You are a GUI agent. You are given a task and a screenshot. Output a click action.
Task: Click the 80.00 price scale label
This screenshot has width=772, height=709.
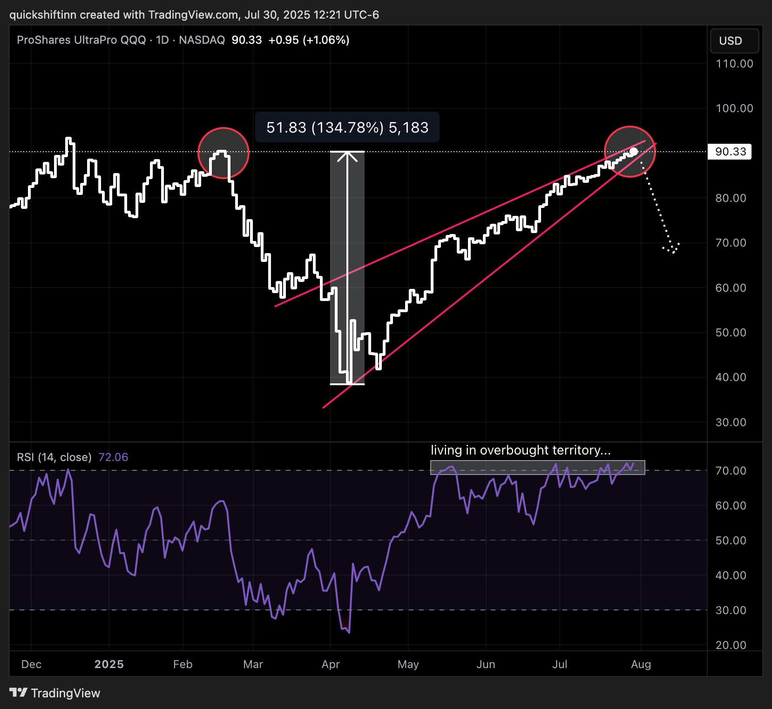click(731, 198)
